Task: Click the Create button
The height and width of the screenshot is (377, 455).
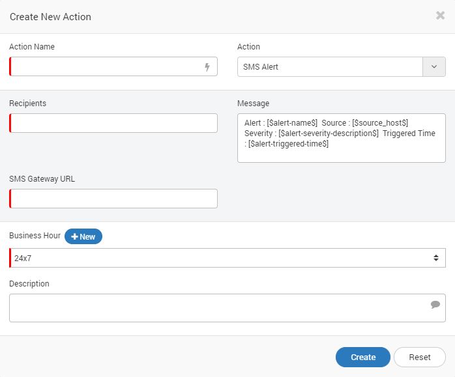Action: pos(363,357)
